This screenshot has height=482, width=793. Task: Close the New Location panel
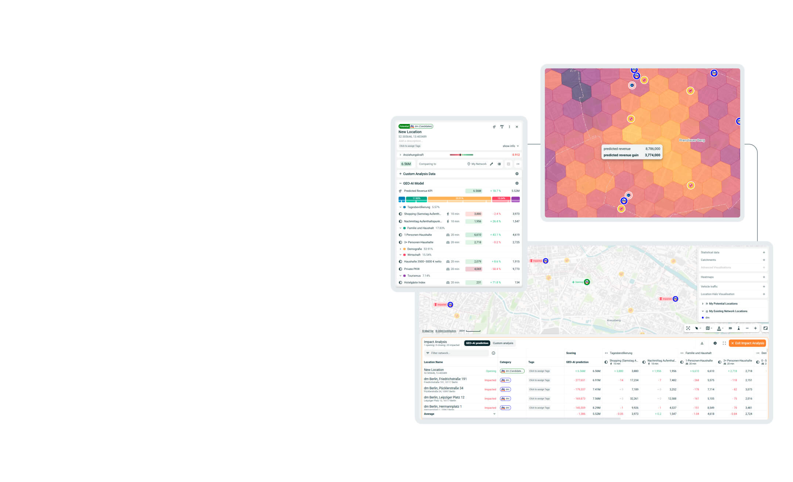517,127
